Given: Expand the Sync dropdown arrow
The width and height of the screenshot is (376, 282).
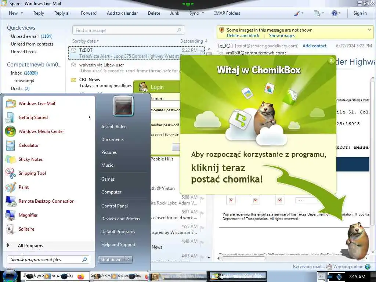Looking at the screenshot, I should [203, 13].
